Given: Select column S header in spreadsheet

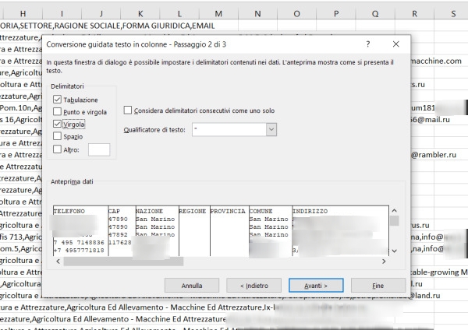Looking at the screenshot, I should point(452,13).
